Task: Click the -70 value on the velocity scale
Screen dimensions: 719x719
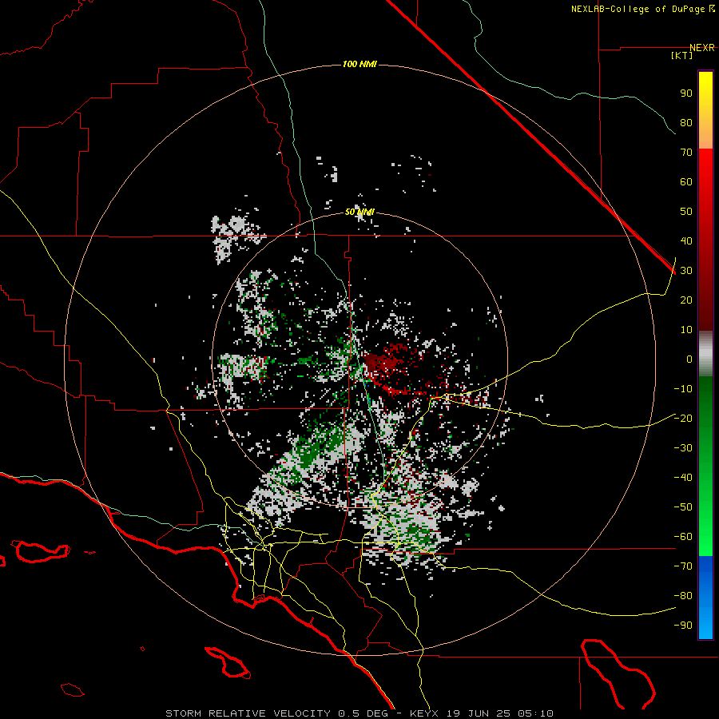Action: (x=683, y=566)
